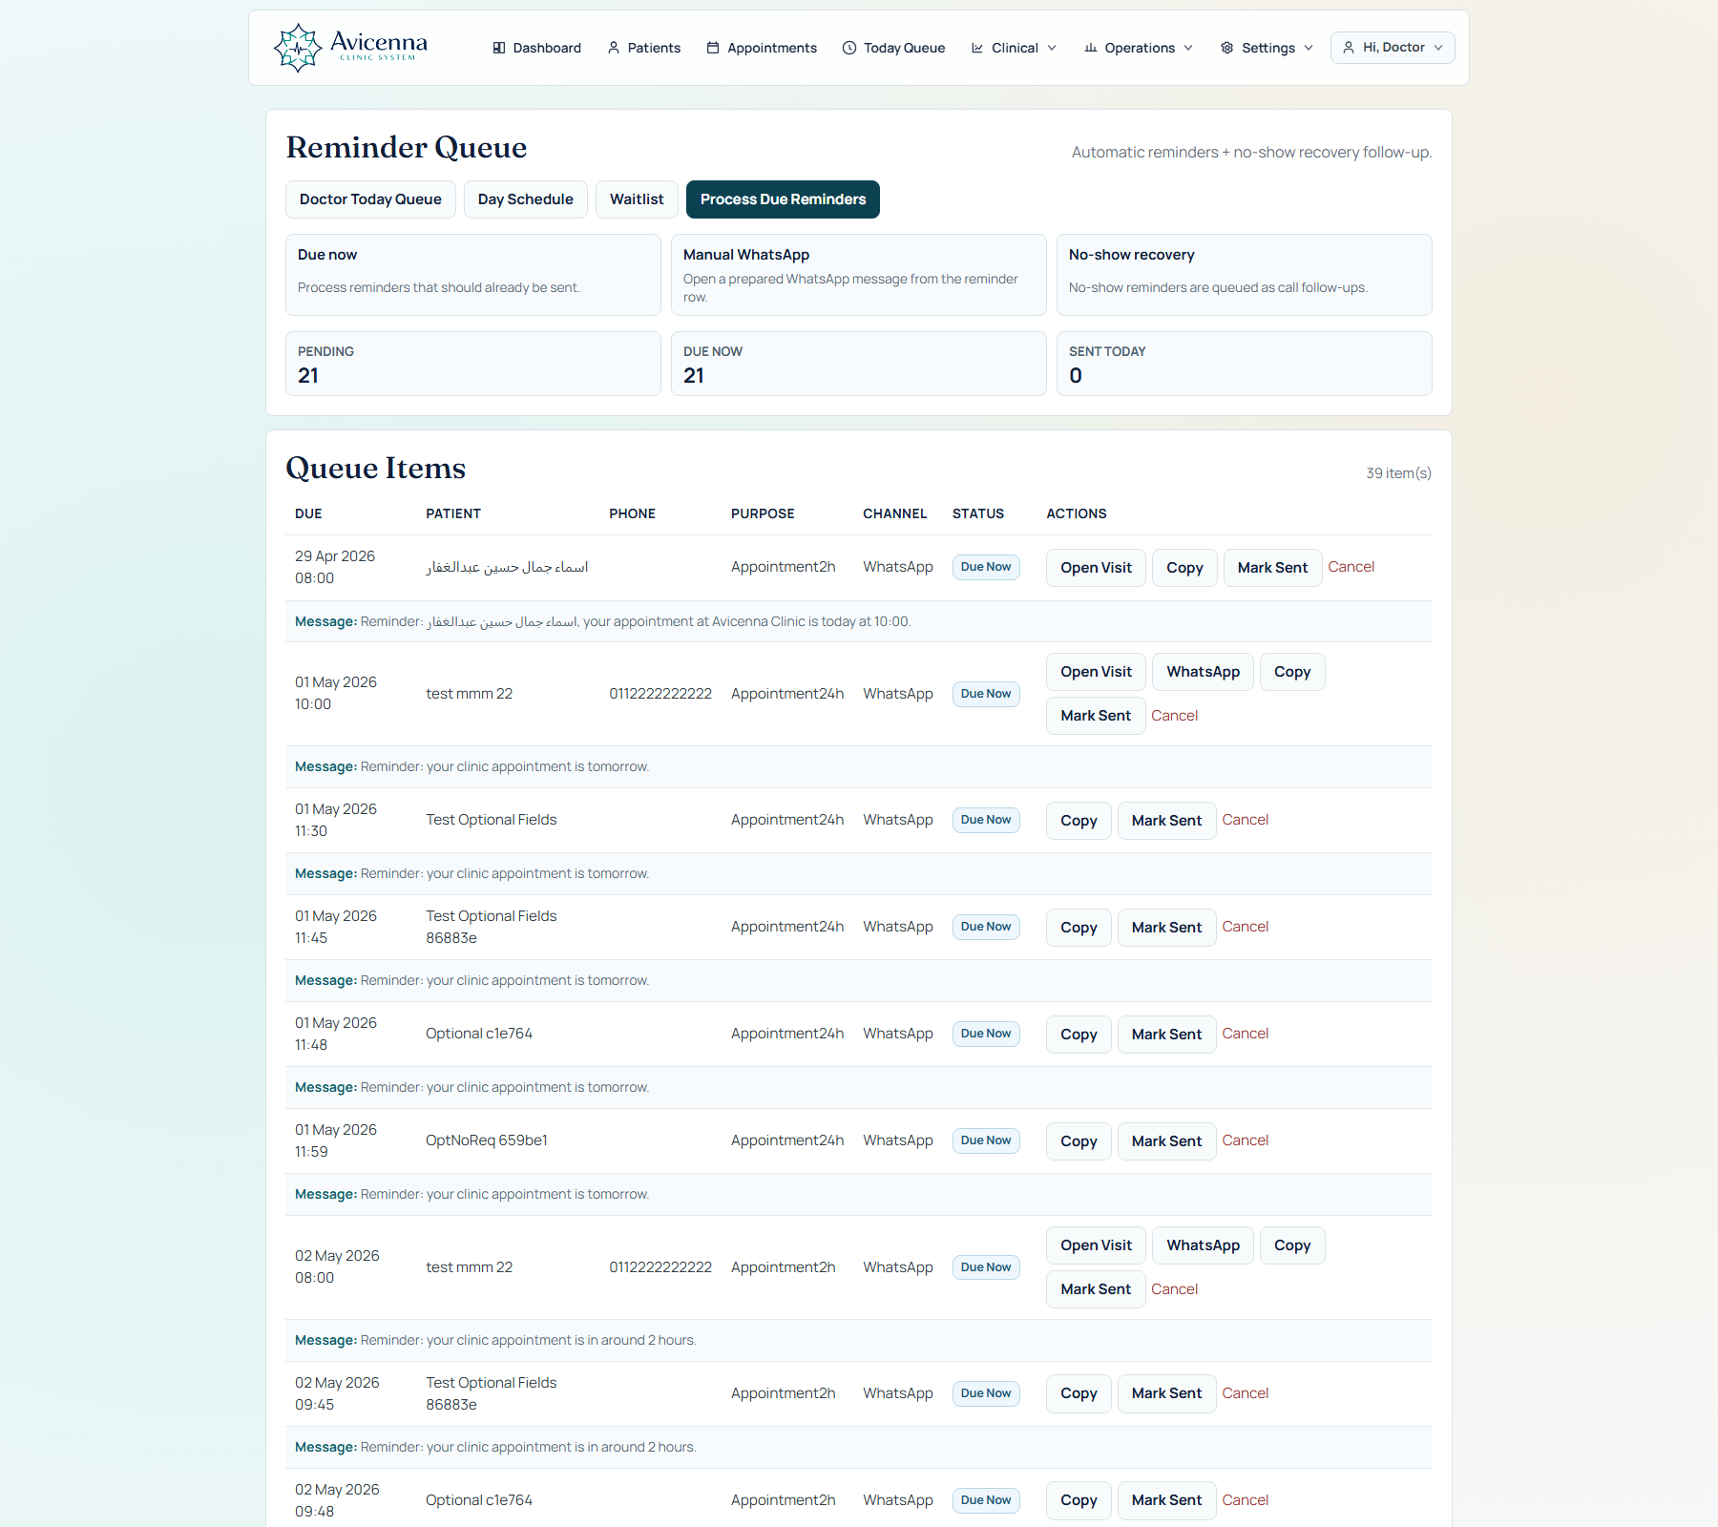Mark Sent for Optional c1e764 at 11:48

point(1166,1035)
